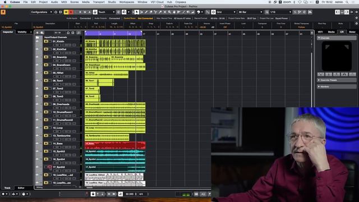Toggle Read automation R button
This screenshot has width=359, height=202.
(80, 12)
